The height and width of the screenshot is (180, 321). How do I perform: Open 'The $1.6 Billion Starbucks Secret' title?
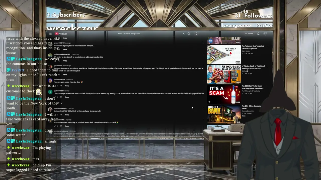(x=252, y=107)
